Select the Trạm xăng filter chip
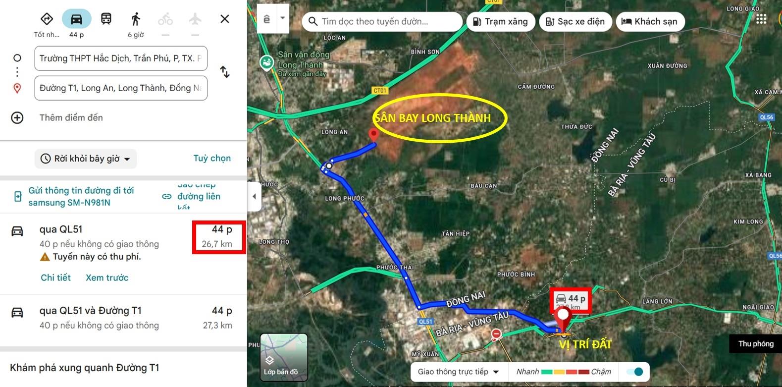The height and width of the screenshot is (387, 782). (500, 22)
